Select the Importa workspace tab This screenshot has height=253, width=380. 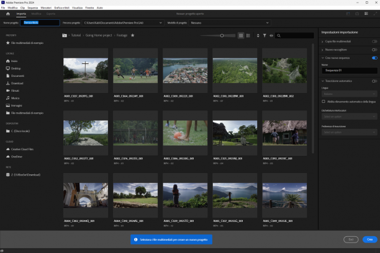tap(21, 14)
